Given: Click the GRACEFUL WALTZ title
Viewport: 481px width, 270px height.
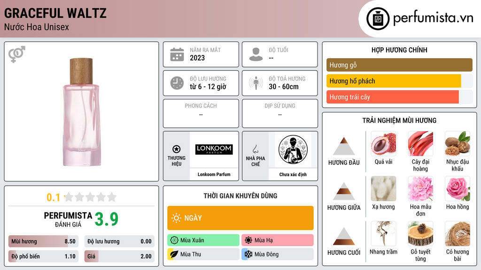Looking at the screenshot, I should [55, 13].
